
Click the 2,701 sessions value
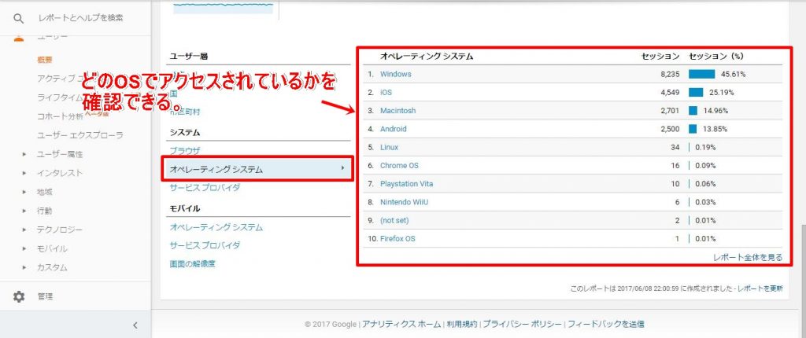pyautogui.click(x=671, y=111)
